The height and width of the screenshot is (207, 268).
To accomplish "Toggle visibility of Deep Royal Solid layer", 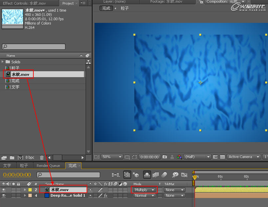I will [4, 195].
